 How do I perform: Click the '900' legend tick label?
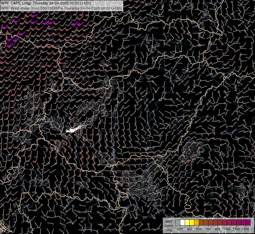217,229
